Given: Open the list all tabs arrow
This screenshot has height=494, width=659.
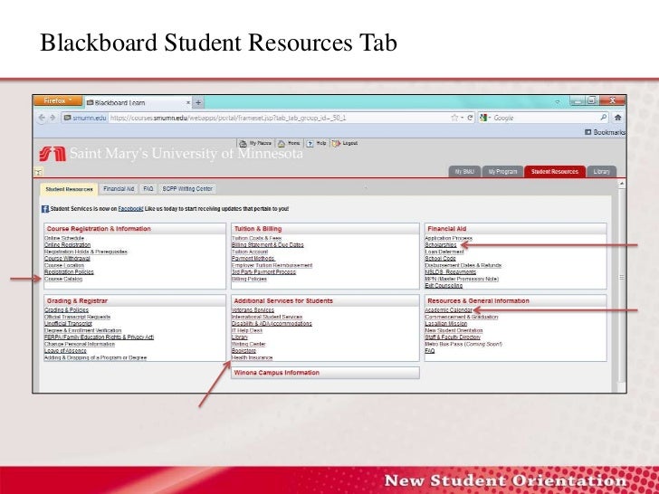Looking at the screenshot, I should 558,102.
